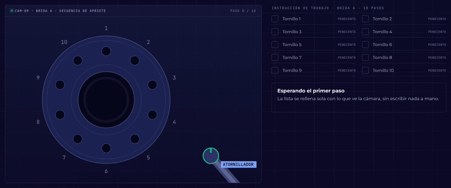
Task: Click the ATORNILLADOR label tag
Action: [x=239, y=164]
